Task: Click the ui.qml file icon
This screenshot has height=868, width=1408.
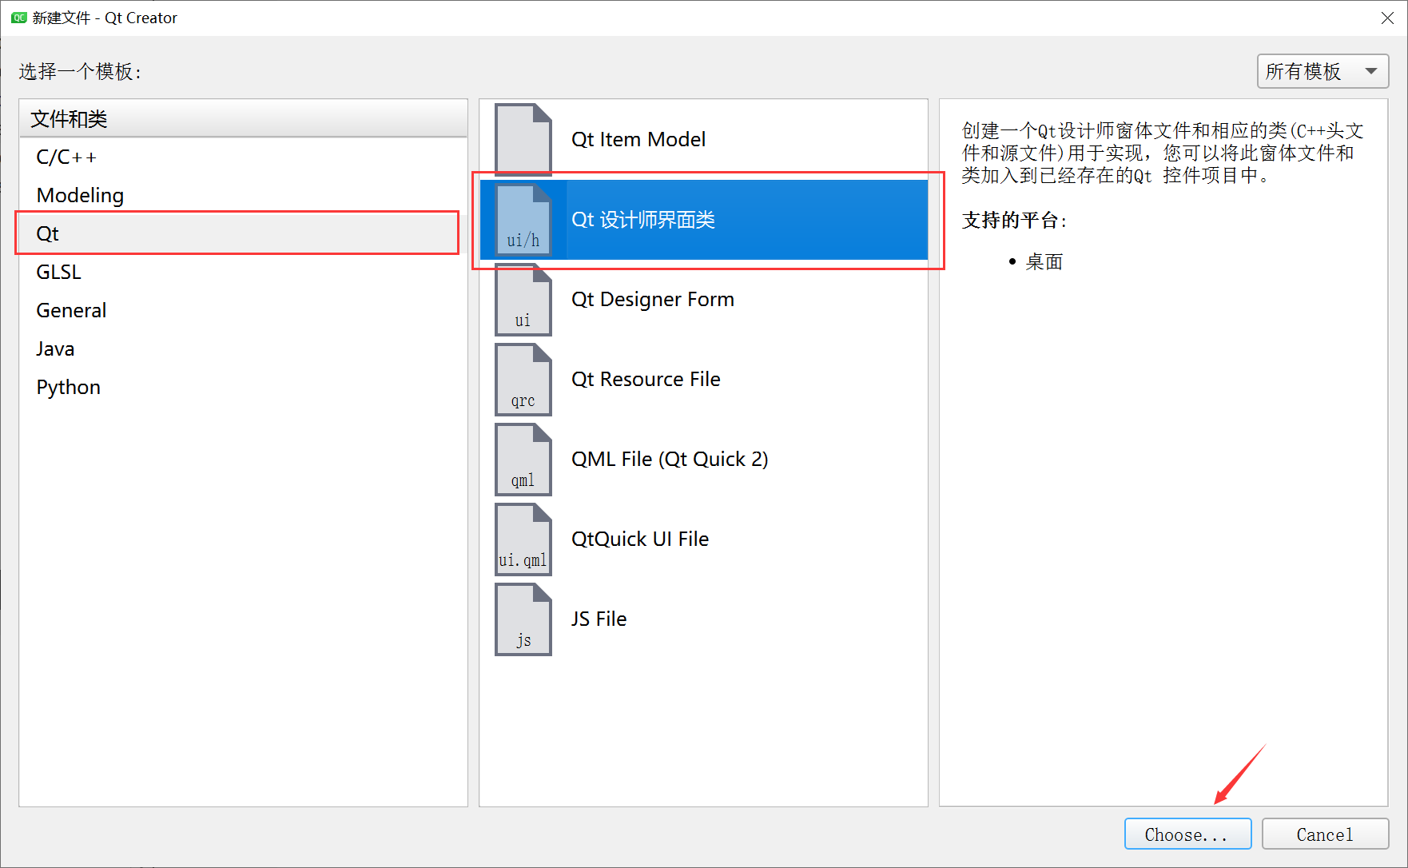Action: (x=523, y=539)
